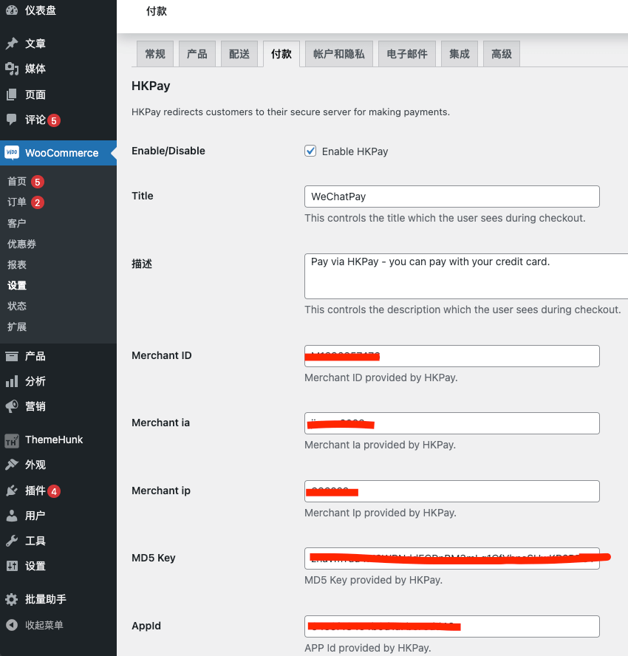Click the comments count badge showing 5
Image resolution: width=628 pixels, height=656 pixels.
point(53,120)
